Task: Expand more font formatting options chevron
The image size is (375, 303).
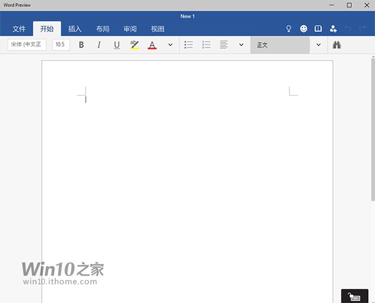Action: tap(170, 45)
